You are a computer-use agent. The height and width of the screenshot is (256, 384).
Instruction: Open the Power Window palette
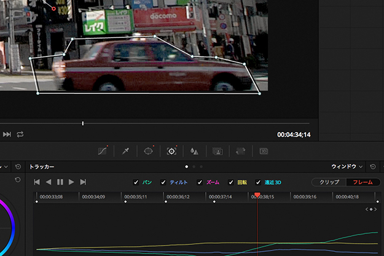point(148,150)
